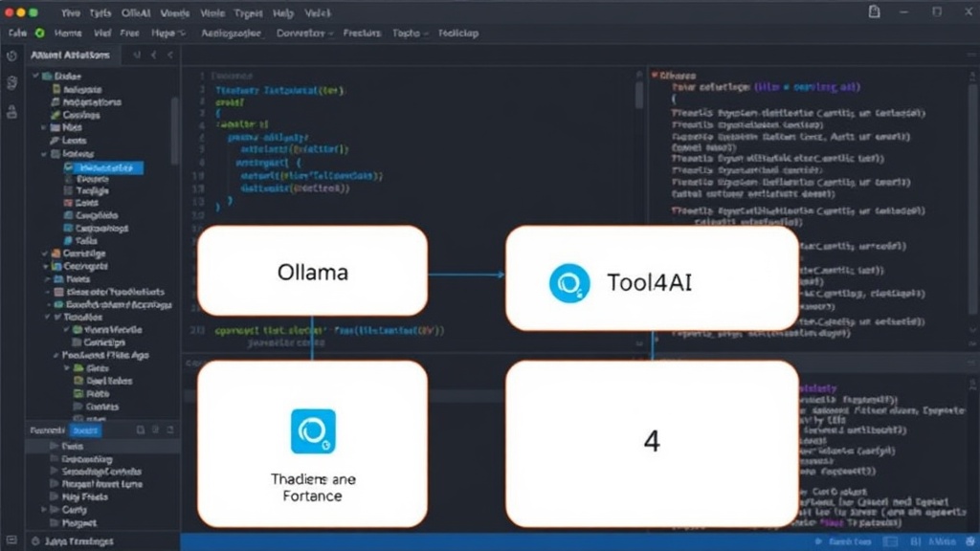Click the box labeled 4

coord(652,444)
